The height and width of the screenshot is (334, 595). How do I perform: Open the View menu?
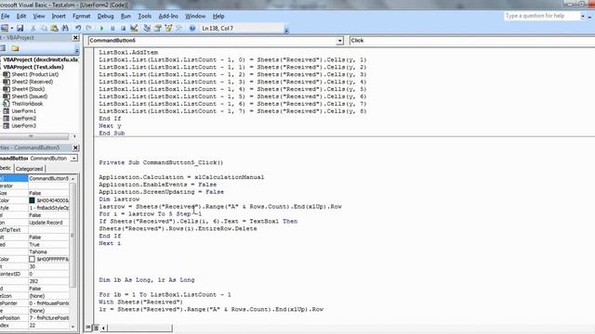(39, 17)
